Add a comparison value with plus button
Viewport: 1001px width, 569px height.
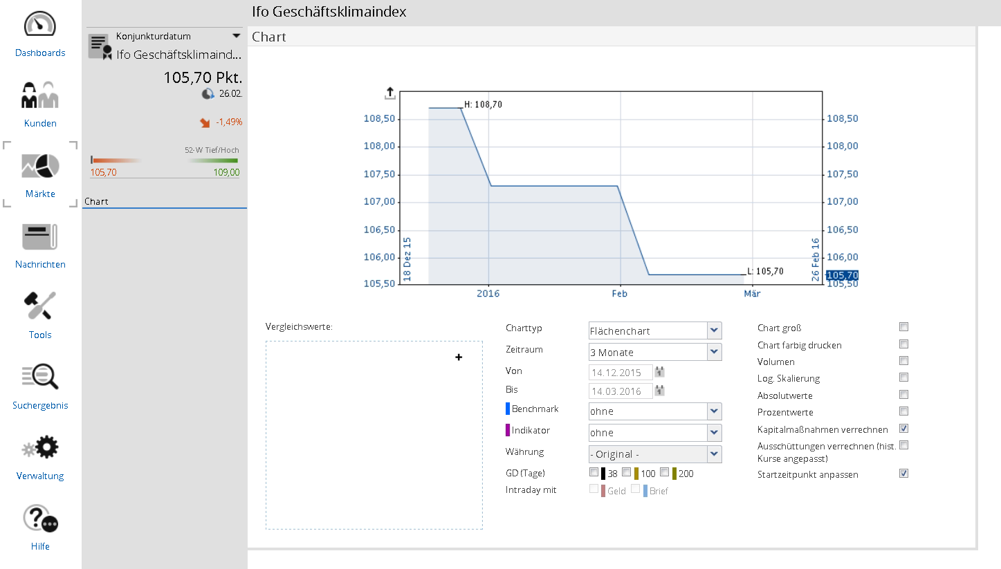pyautogui.click(x=459, y=357)
